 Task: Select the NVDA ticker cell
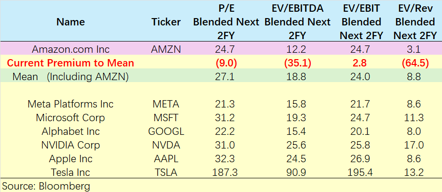(x=166, y=145)
